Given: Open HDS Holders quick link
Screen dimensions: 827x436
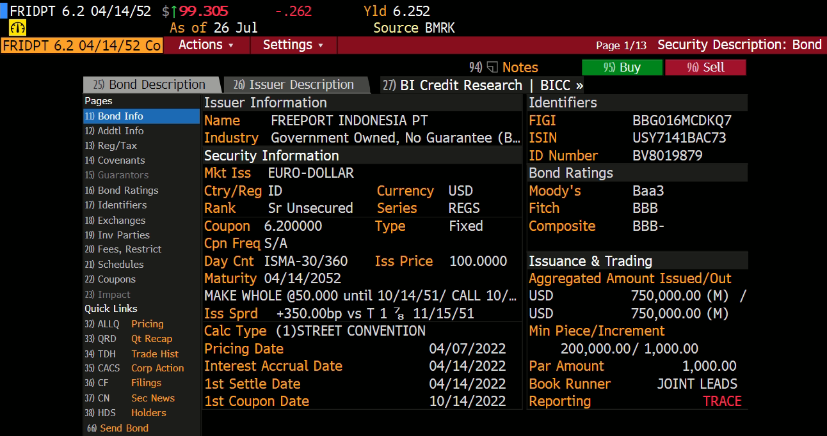Looking at the screenshot, I should (x=125, y=413).
